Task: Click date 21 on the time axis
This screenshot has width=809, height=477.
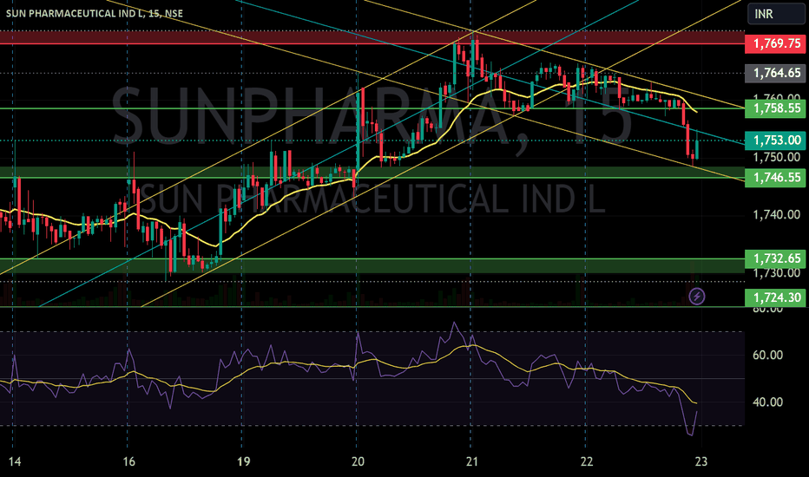Action: (x=472, y=461)
